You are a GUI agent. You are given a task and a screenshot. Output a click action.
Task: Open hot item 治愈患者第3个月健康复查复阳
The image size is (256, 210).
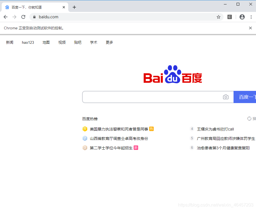(223, 148)
